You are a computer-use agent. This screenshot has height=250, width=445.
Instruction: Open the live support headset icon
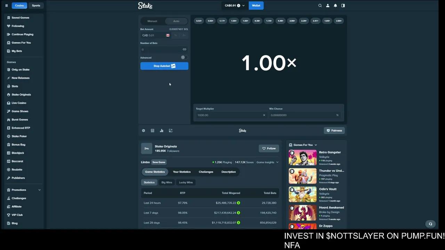tap(430, 224)
